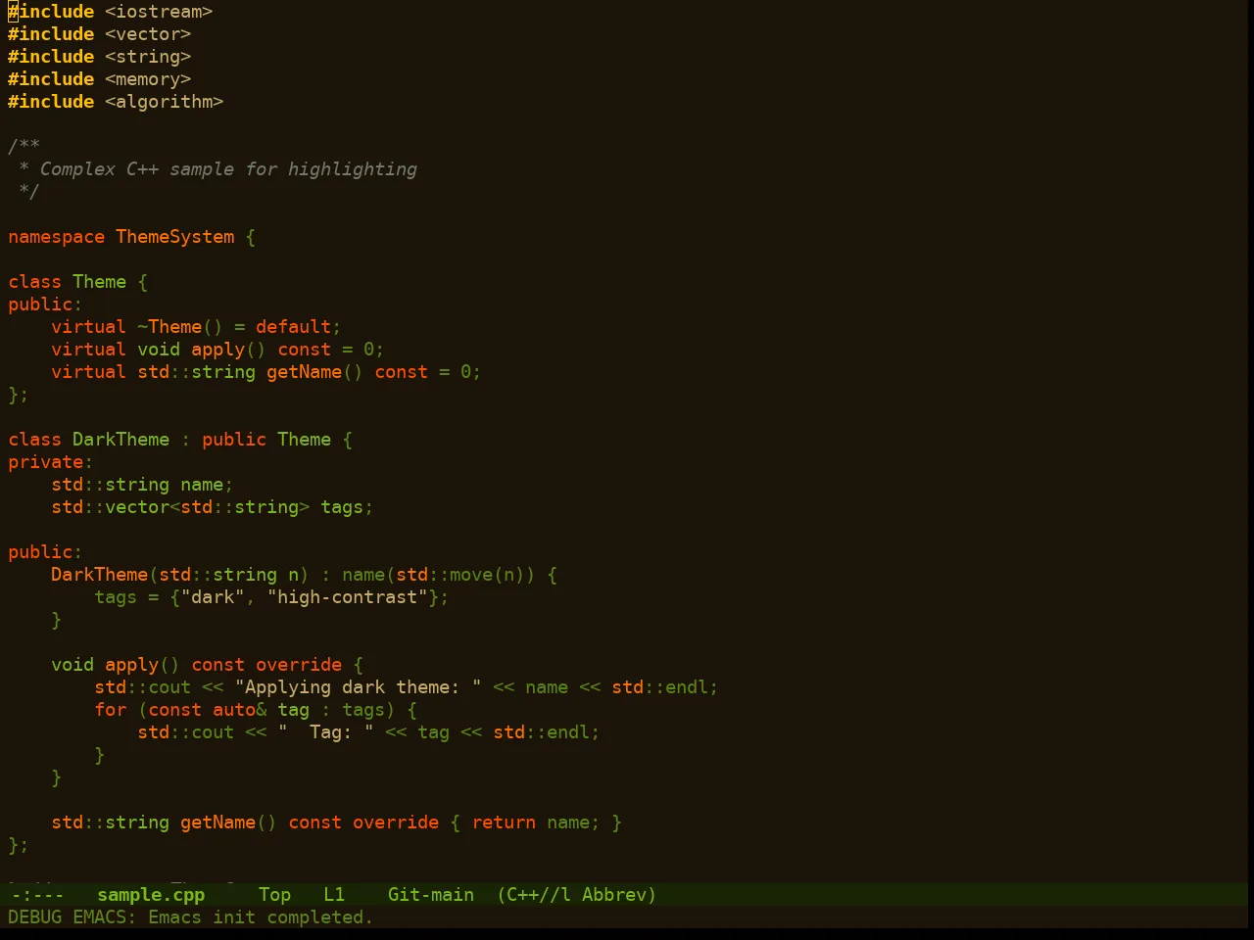Click the string "Applying dark theme: "
Screen dimensions: 1254x940
[358, 687]
